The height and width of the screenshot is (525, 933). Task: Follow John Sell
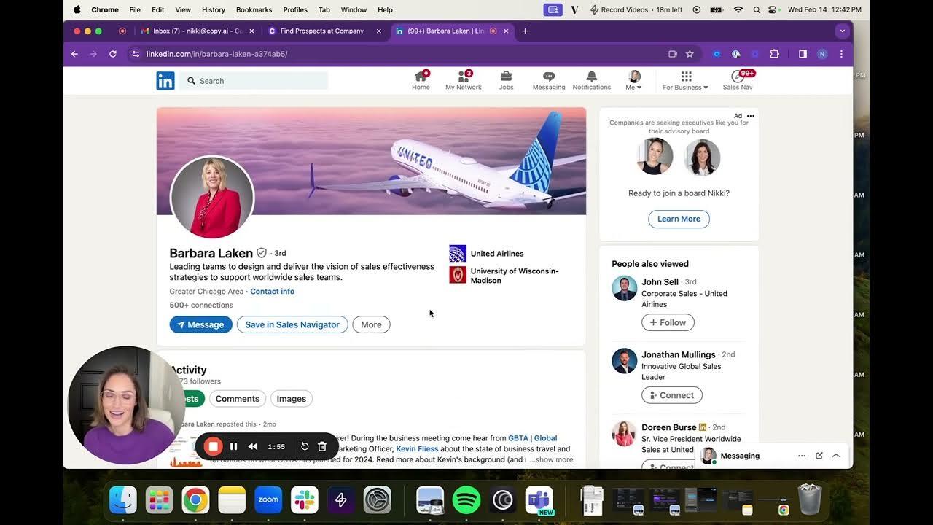point(668,322)
